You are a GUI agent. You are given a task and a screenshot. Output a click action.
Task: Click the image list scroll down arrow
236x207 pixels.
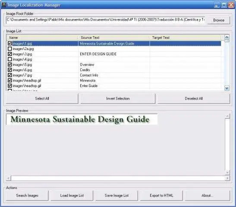click(227, 88)
